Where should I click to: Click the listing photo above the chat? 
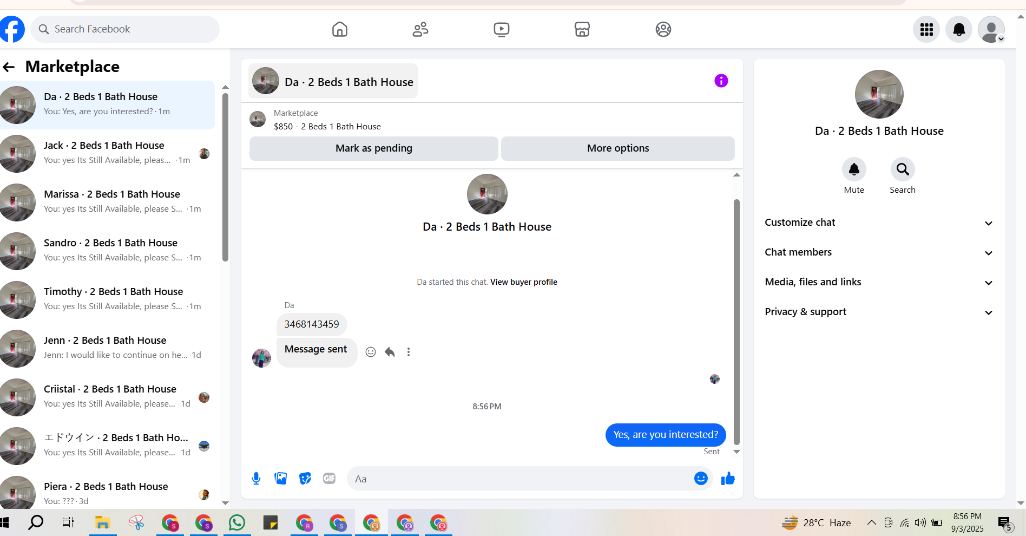coord(487,194)
